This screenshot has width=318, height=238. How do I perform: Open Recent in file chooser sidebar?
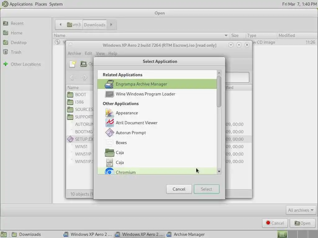(x=17, y=23)
